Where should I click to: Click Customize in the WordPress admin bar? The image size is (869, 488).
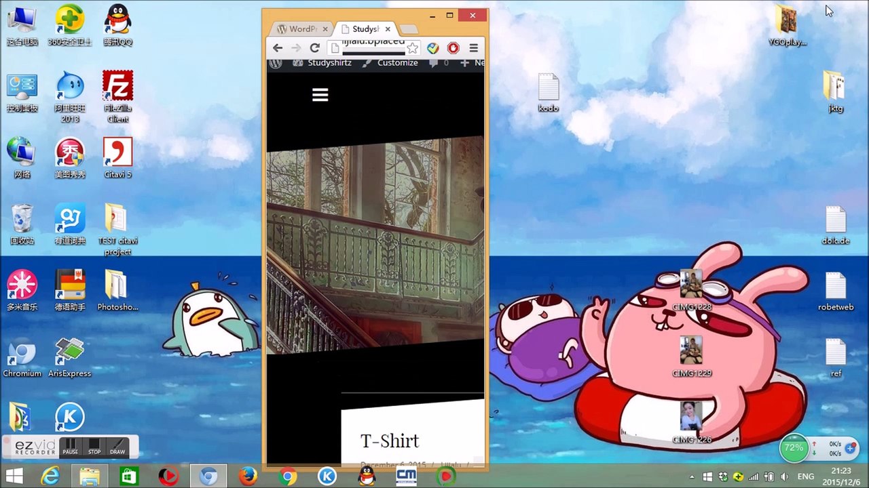point(390,63)
